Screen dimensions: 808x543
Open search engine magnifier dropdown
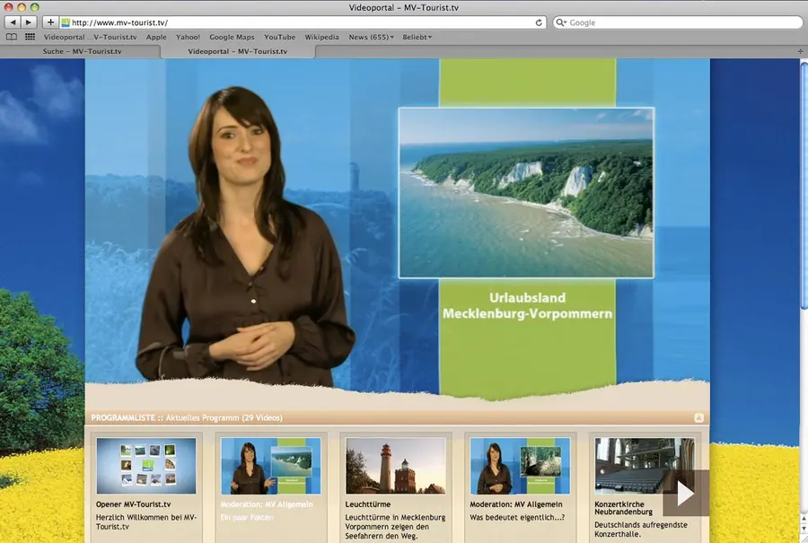click(561, 22)
